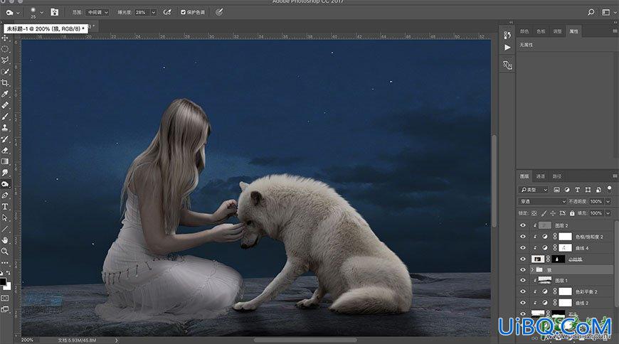Toggle the layer filter on/off switch

click(610, 189)
